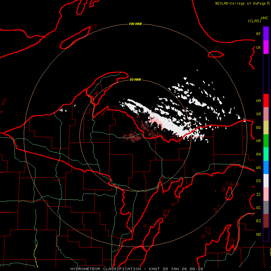The height and width of the screenshot is (271, 271).
Task: Click the "ND" legend label
Action: point(258,235)
